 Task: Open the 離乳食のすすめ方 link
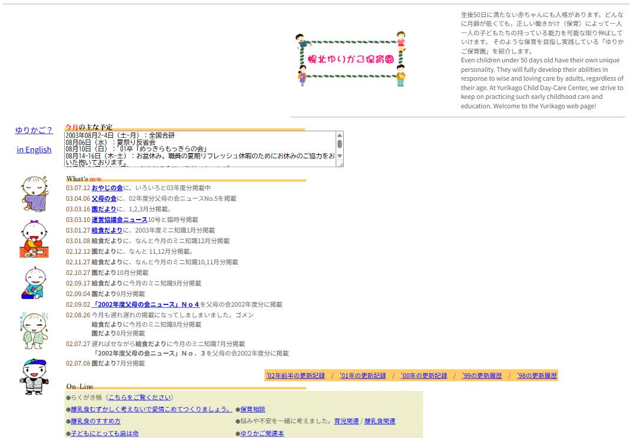[x=95, y=421]
